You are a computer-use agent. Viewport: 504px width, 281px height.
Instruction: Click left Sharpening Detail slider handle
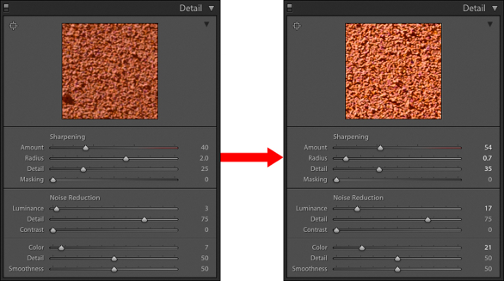83,170
